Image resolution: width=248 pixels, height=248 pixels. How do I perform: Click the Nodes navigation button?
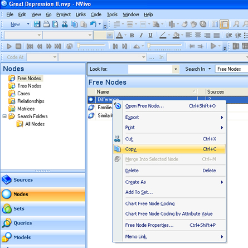point(43,194)
